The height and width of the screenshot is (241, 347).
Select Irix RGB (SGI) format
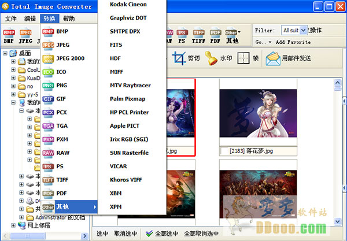pos(132,139)
